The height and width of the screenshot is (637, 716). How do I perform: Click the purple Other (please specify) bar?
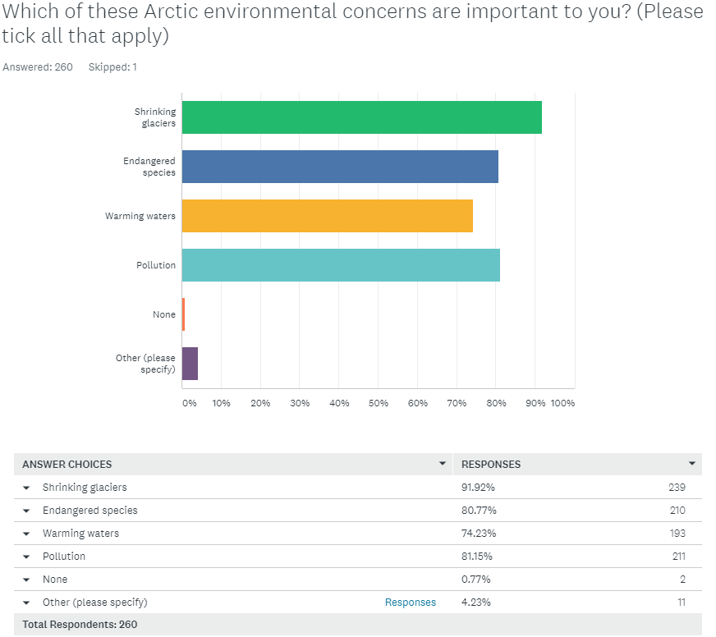pos(190,364)
